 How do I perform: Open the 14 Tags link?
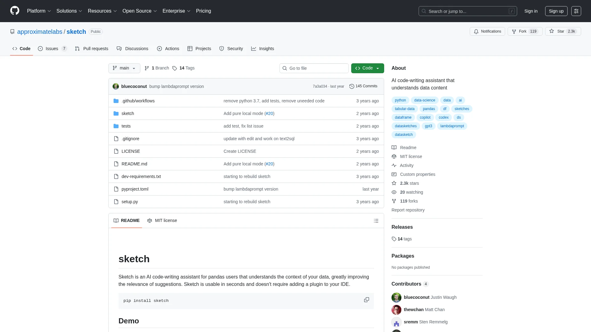[x=183, y=68]
